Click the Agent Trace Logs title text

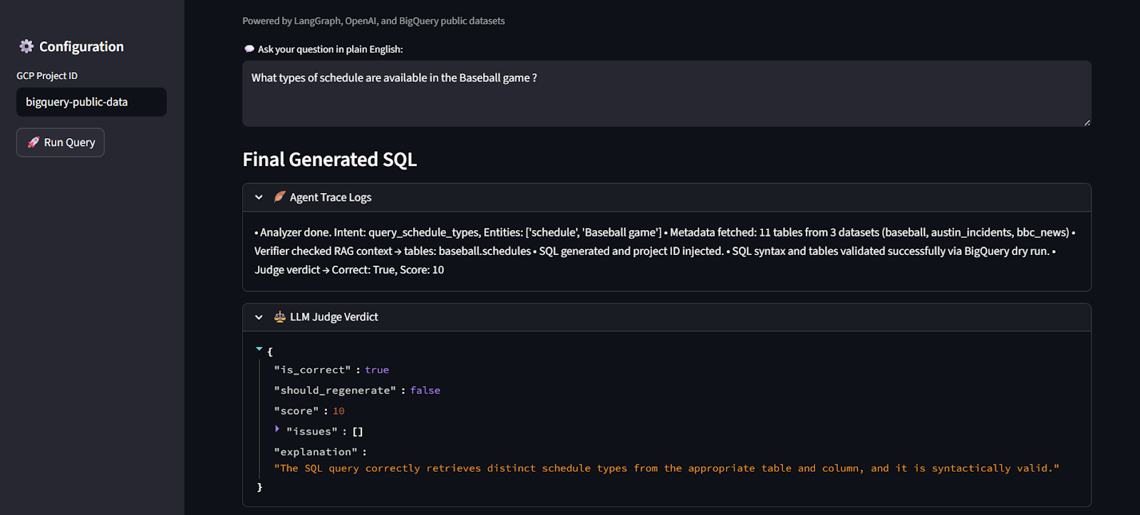pos(331,197)
